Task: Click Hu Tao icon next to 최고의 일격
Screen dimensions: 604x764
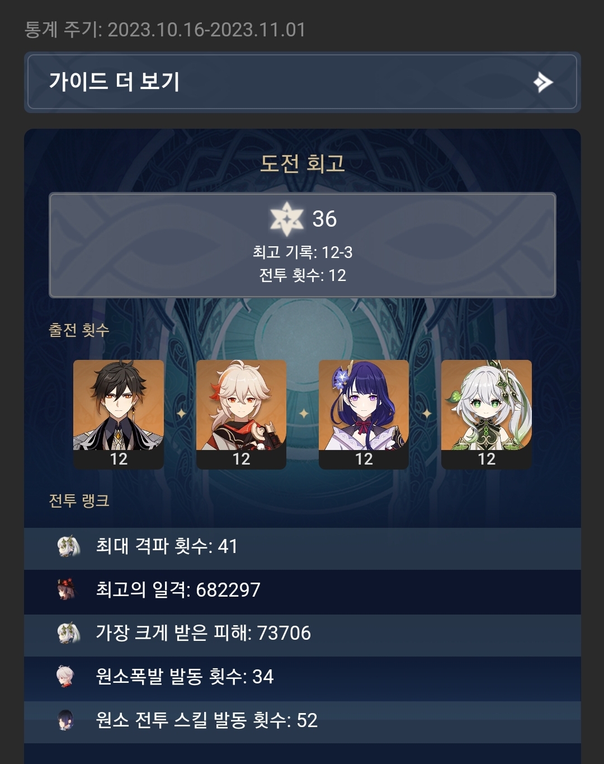Action: coord(67,589)
